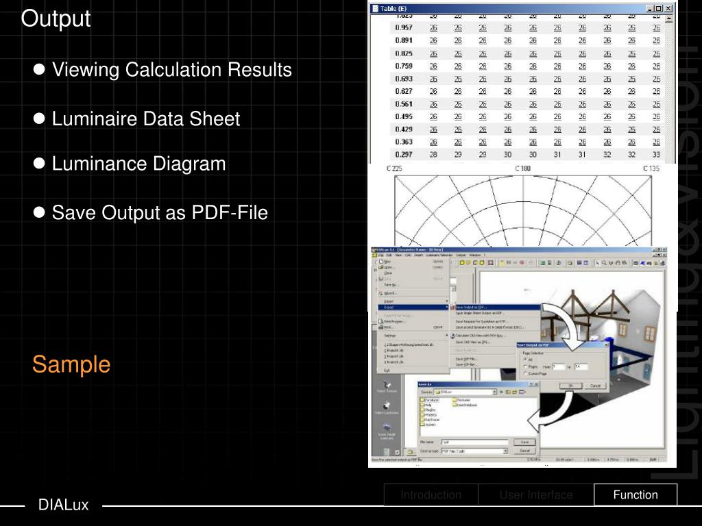Image resolution: width=702 pixels, height=526 pixels.
Task: Choose Save CAD View as JPG
Action: point(472,342)
